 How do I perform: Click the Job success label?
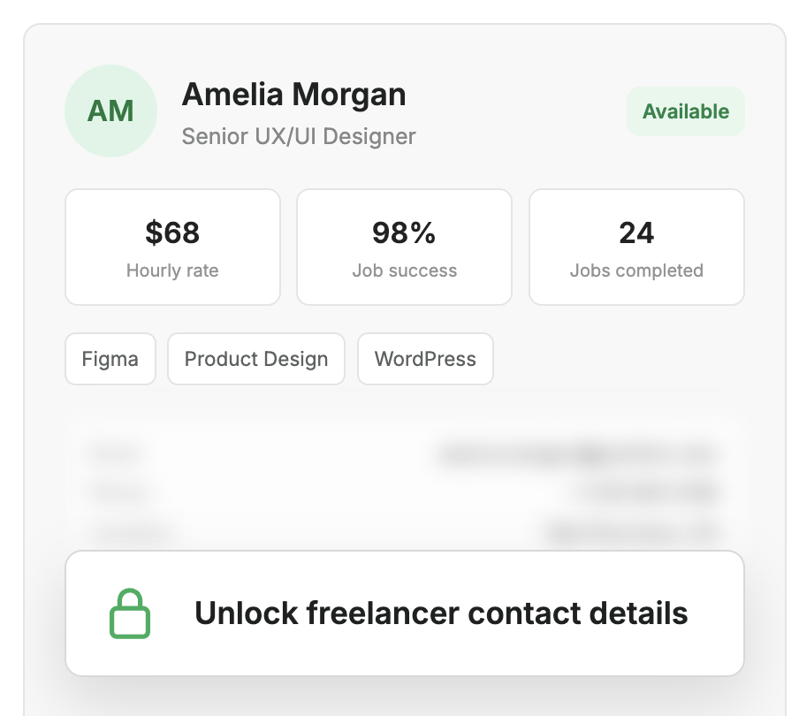coord(405,270)
